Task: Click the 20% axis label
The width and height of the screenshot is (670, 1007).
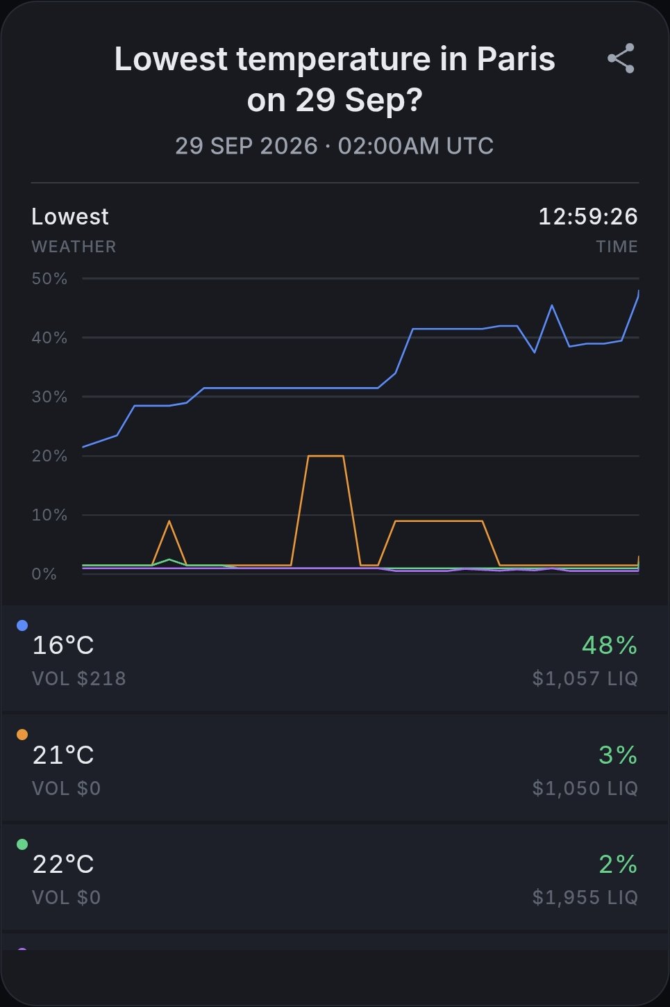Action: click(x=49, y=456)
